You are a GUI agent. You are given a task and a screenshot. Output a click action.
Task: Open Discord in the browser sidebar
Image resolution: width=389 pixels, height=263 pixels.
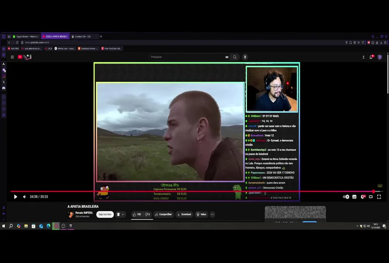pyautogui.click(x=4, y=88)
